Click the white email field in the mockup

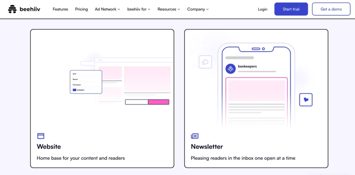point(137,102)
